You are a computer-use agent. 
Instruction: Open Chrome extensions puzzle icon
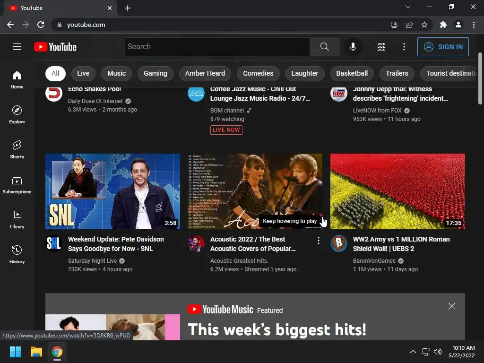pyautogui.click(x=443, y=25)
